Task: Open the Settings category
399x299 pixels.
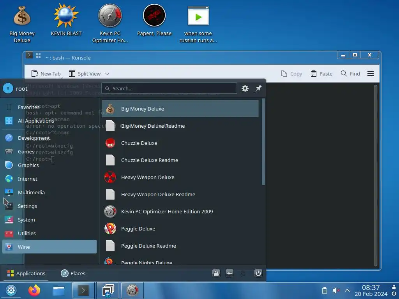Action: 49,206
